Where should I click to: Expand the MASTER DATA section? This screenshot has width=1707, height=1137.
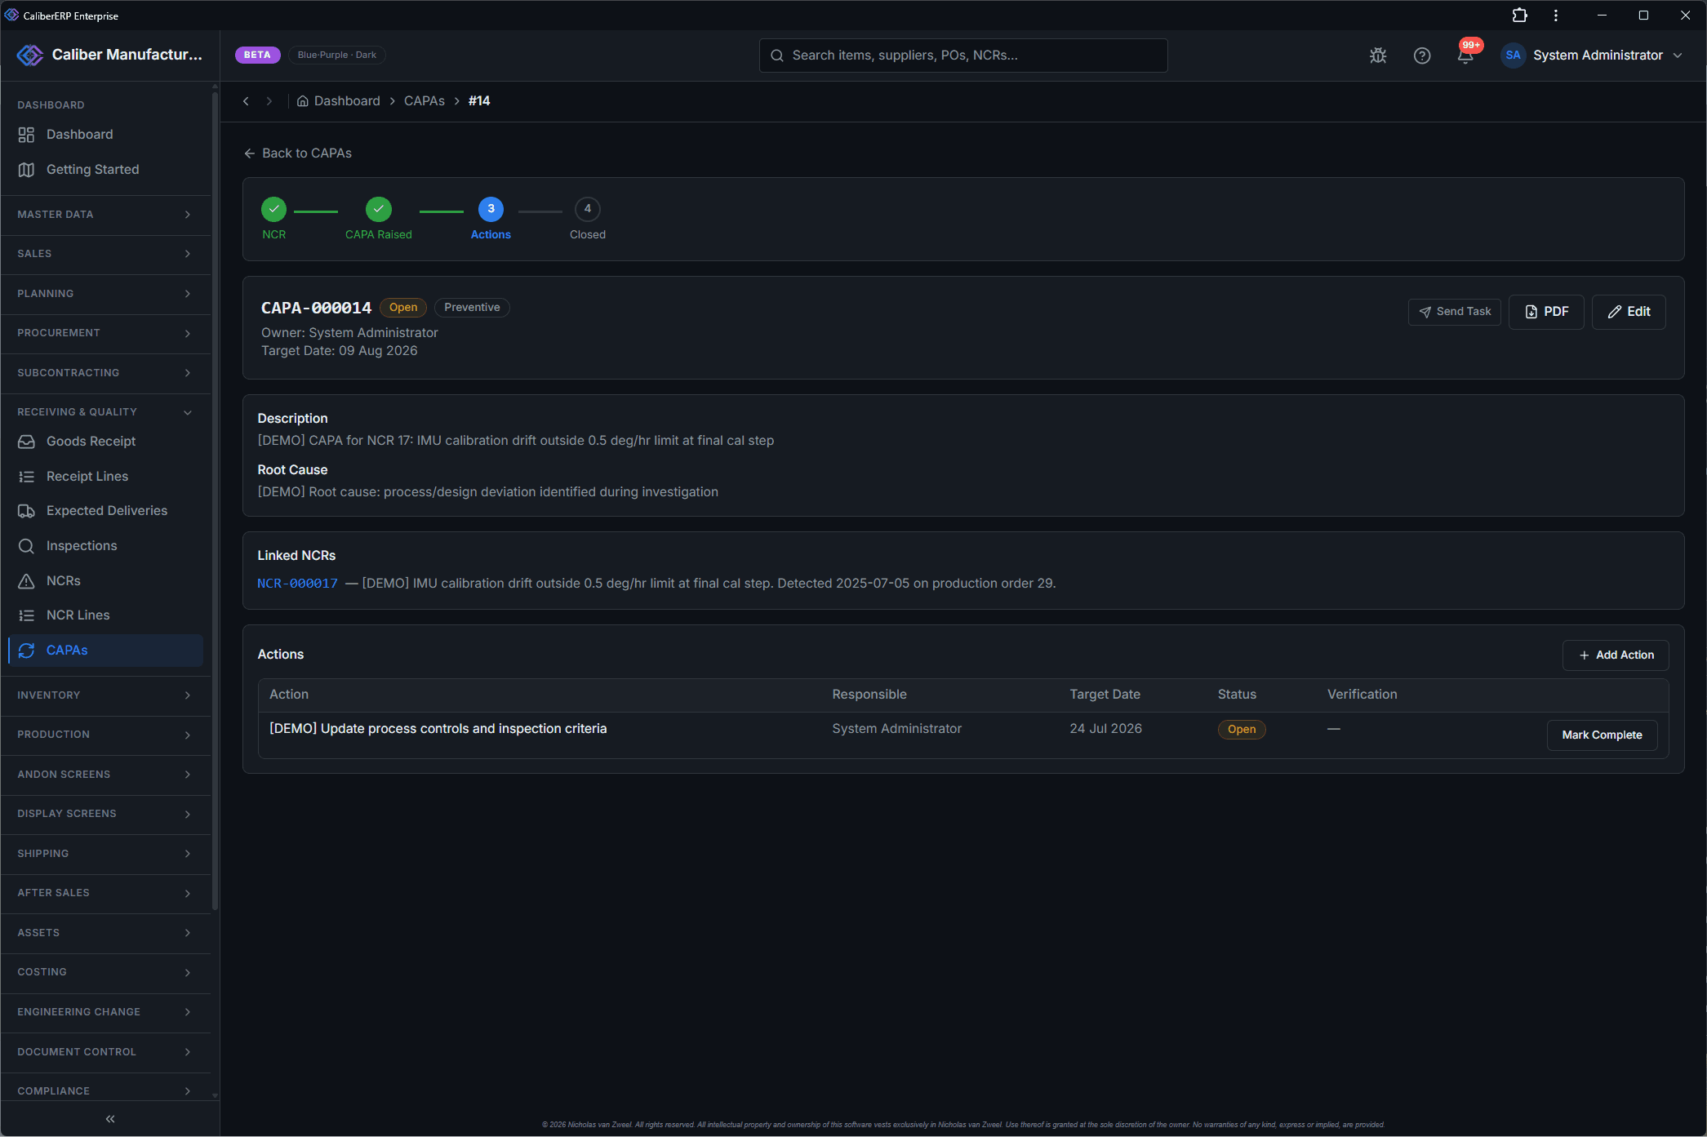[105, 215]
